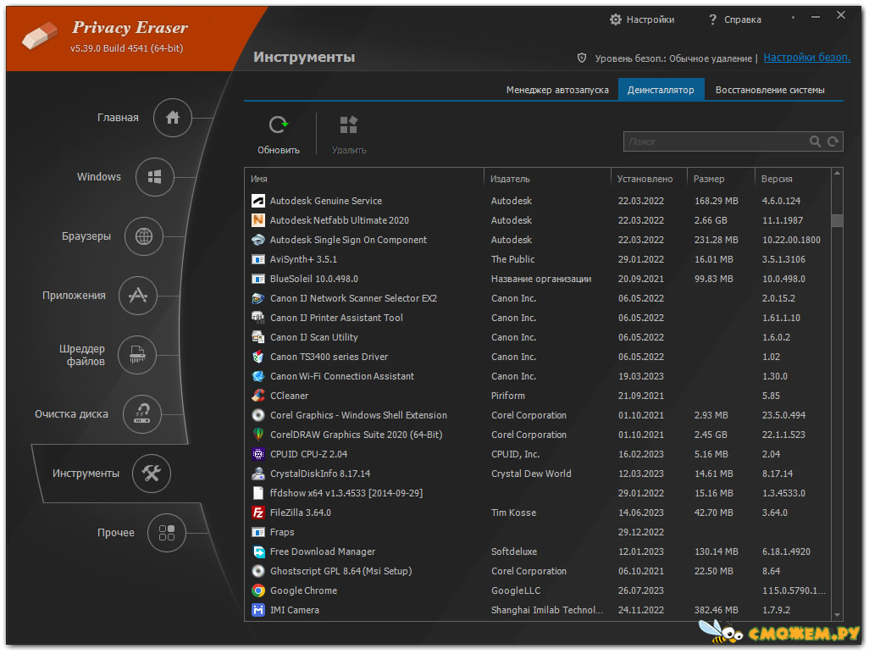The image size is (869, 654).
Task: Open the Настройки text button
Action: [650, 19]
